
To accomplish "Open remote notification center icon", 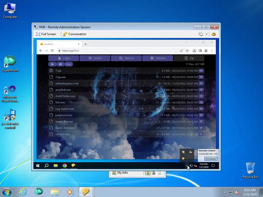I will point(213,166).
